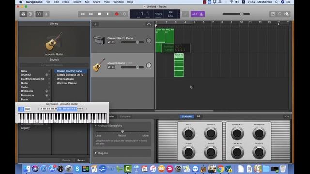Image resolution: width=310 pixels, height=174 pixels.
Task: Open the Loop Browser button
Action: coord(280,14)
